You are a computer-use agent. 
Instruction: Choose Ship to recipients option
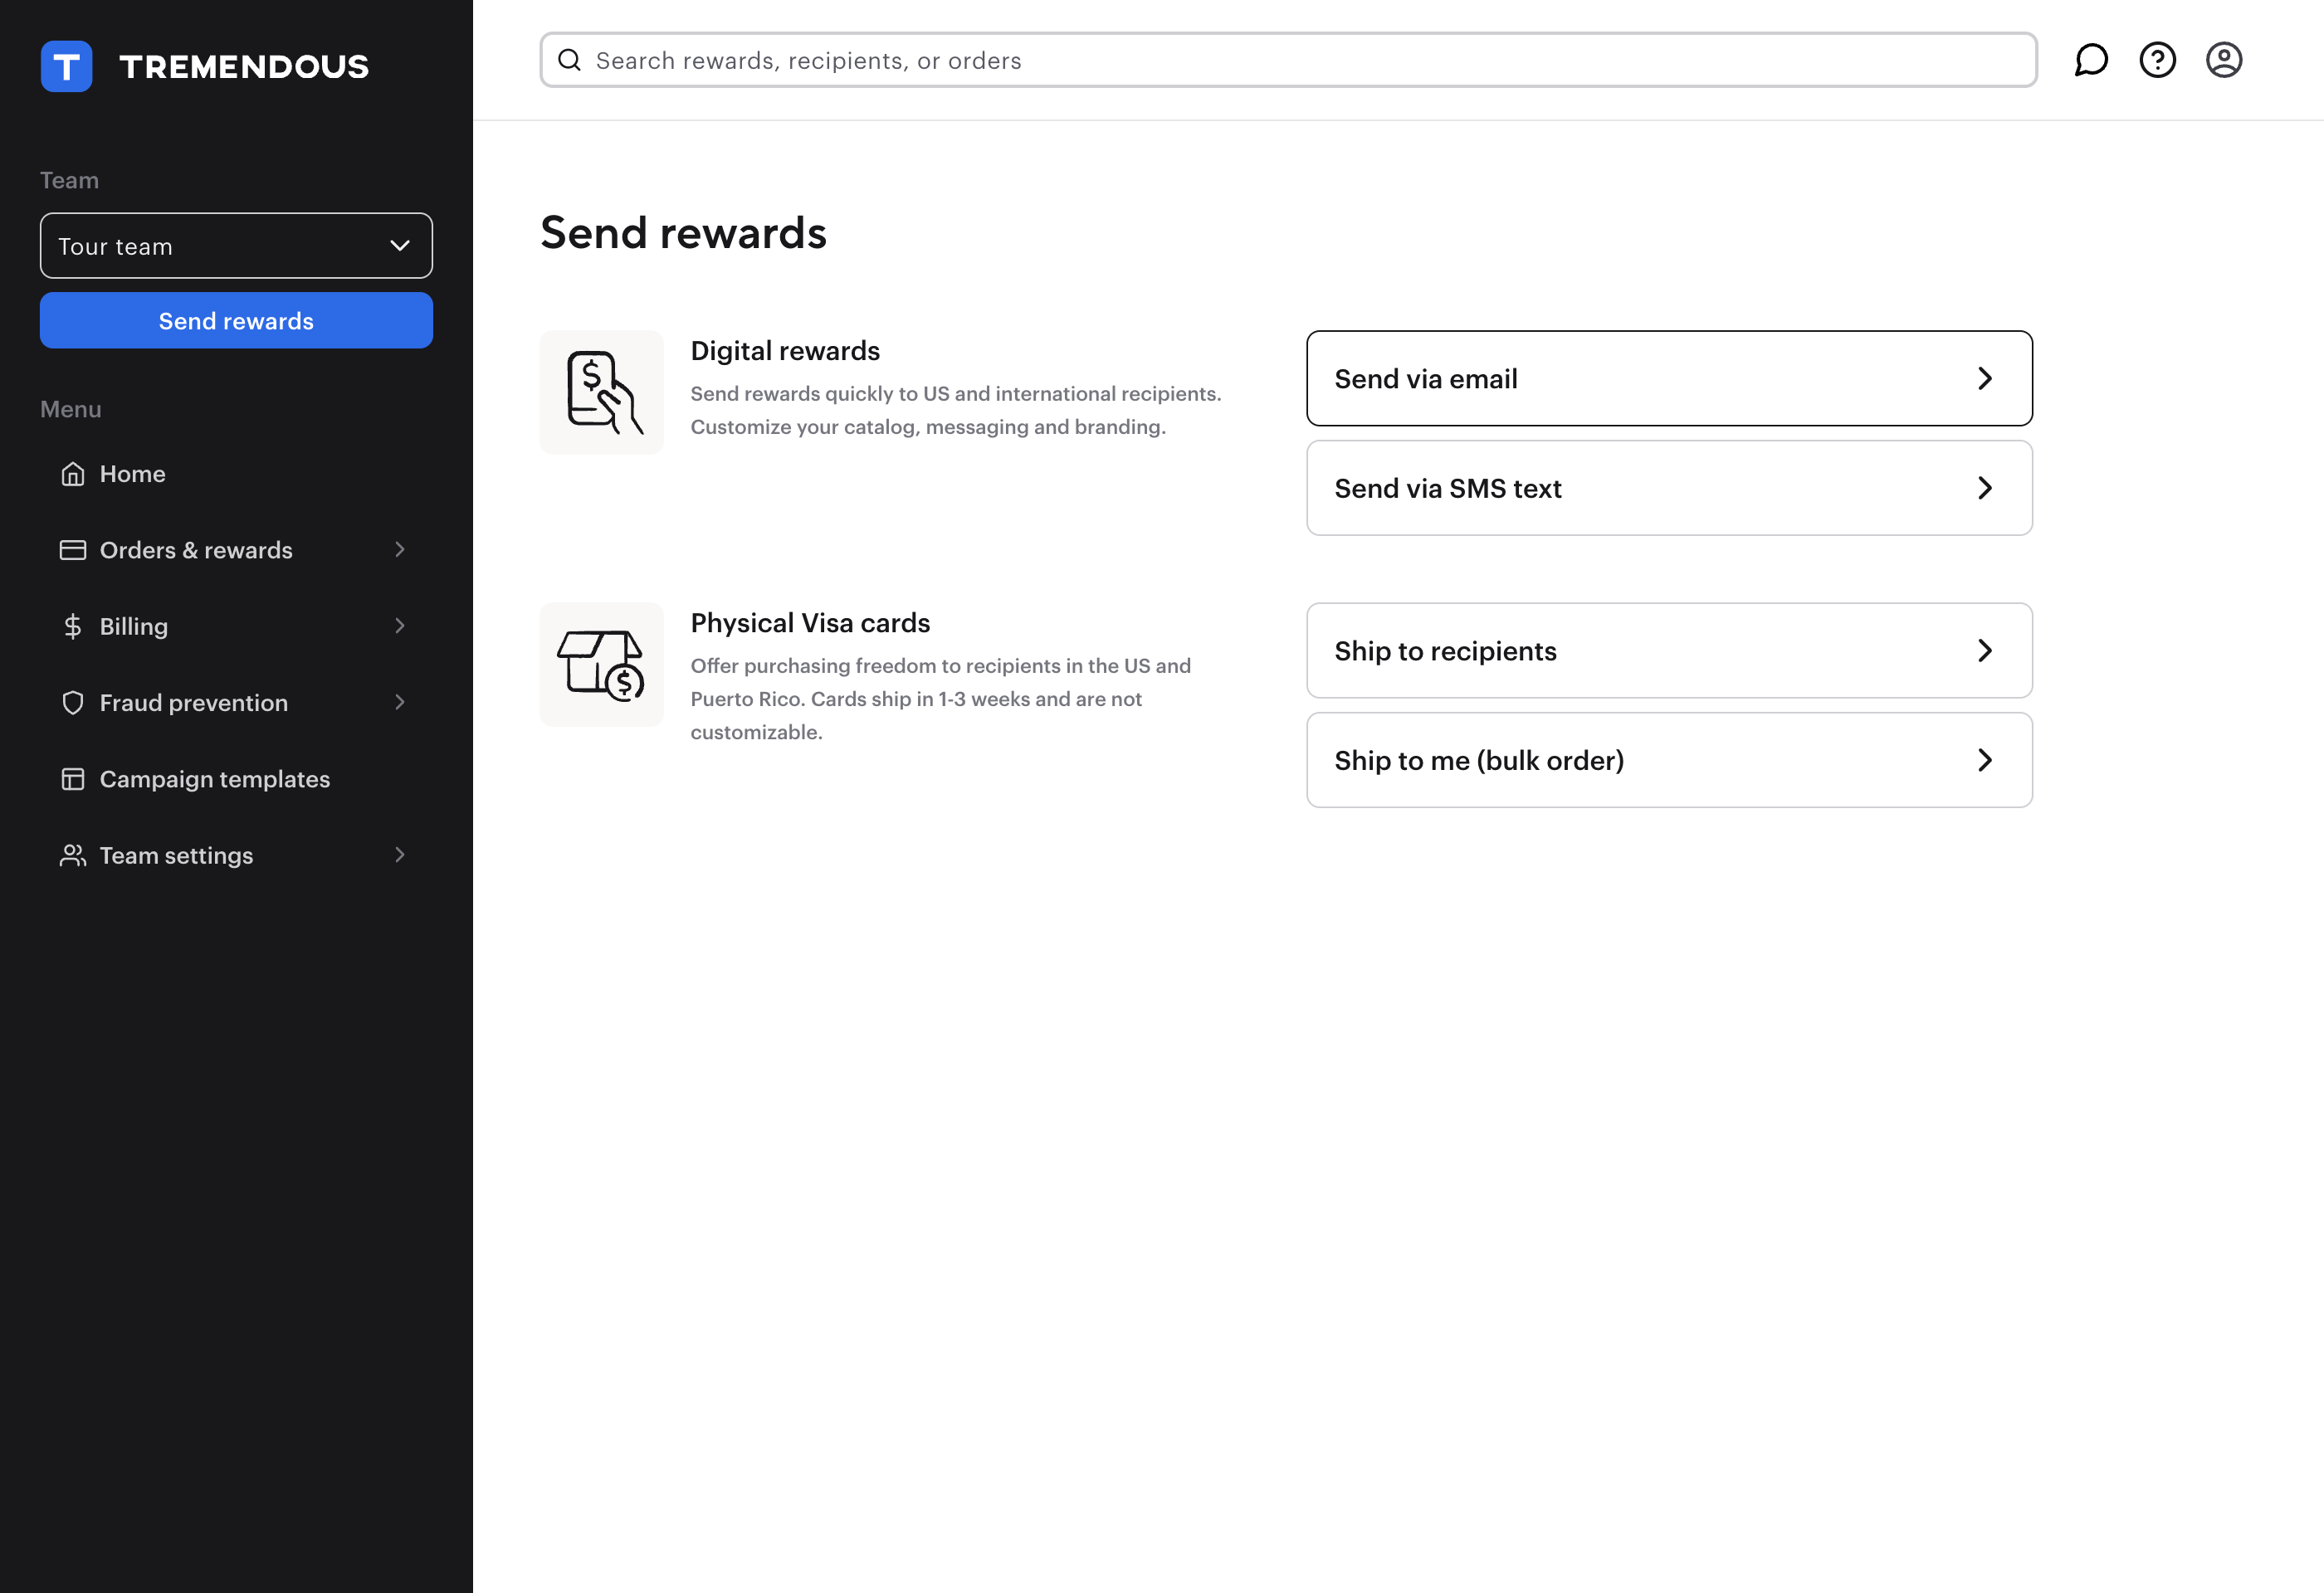[x=1669, y=650]
